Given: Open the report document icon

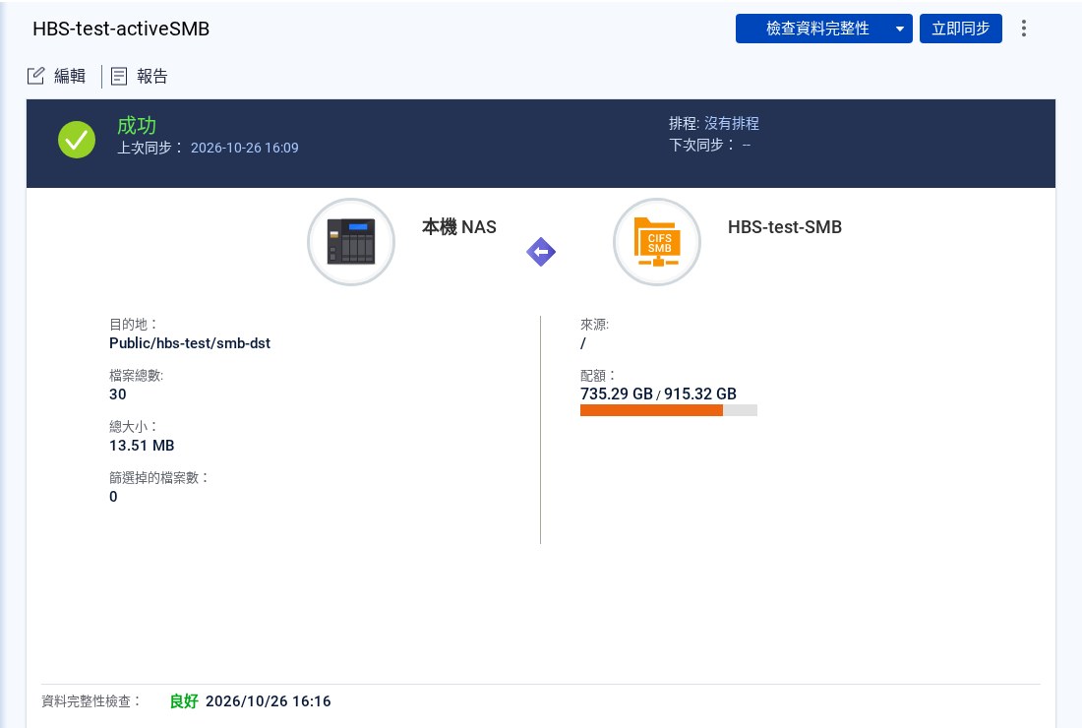Looking at the screenshot, I should [x=119, y=76].
